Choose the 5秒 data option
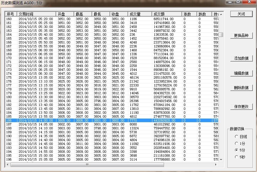This screenshot has width=257, height=172. [236, 157]
